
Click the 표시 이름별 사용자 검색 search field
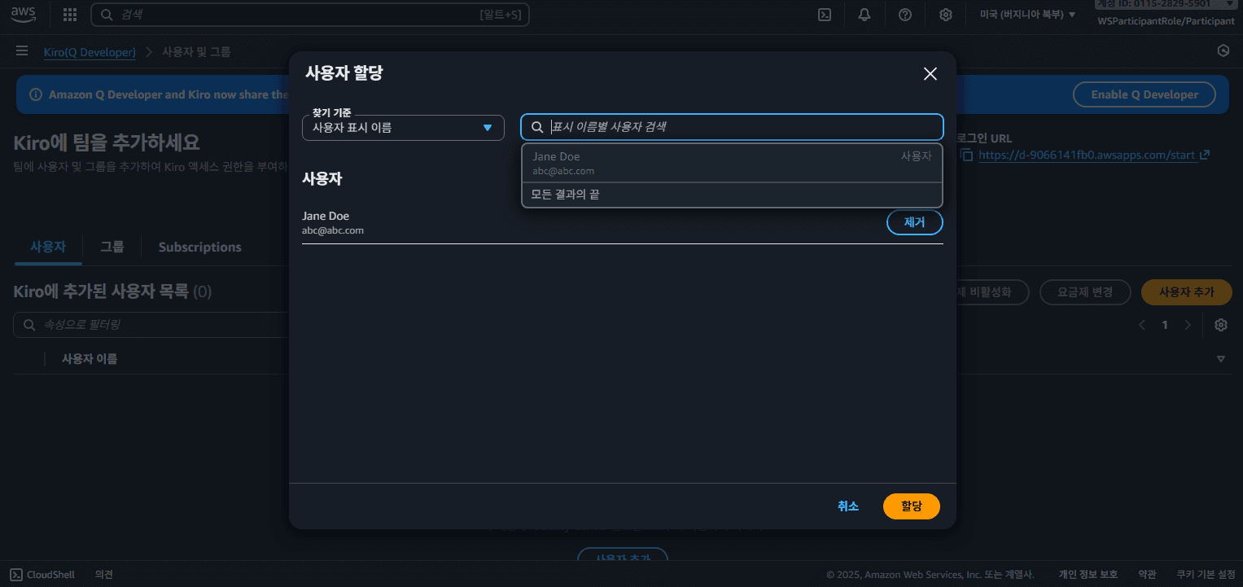(741, 127)
